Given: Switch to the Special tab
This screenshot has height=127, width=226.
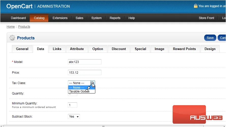Looking at the screenshot, I should 140,49.
